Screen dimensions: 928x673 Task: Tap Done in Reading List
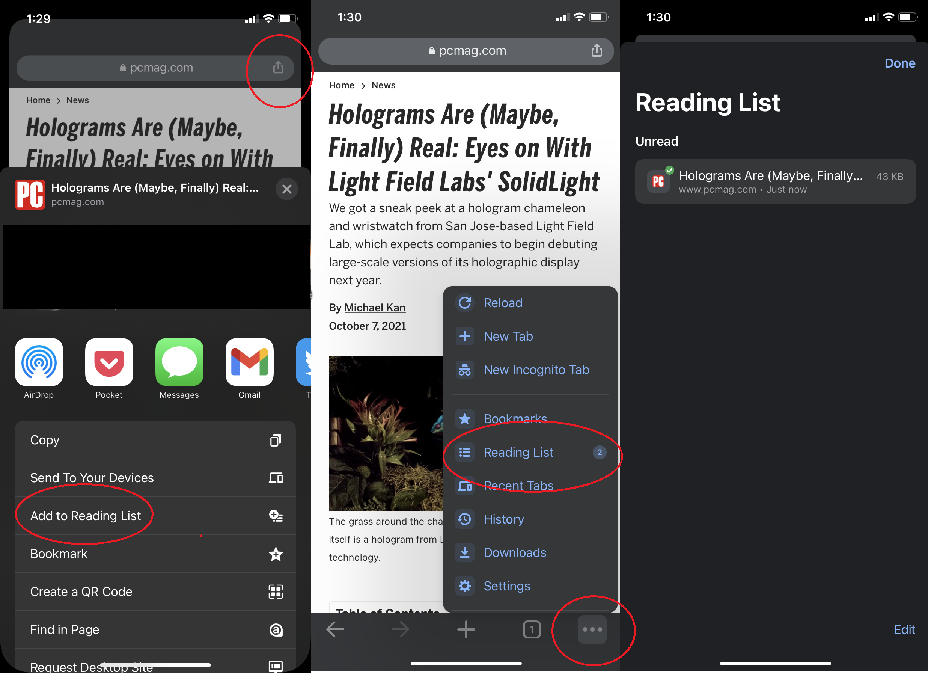coord(900,63)
